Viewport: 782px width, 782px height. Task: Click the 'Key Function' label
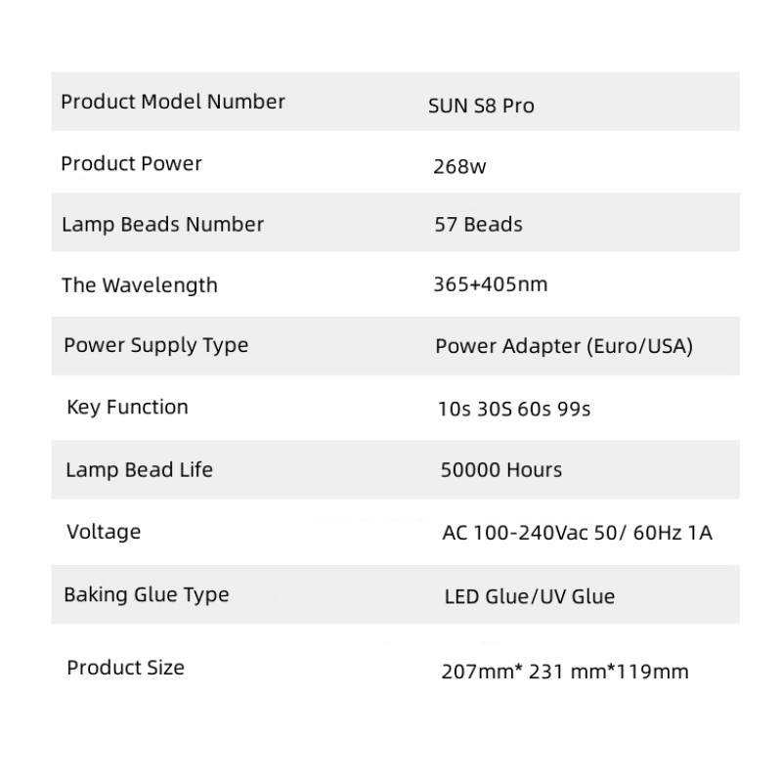click(x=127, y=407)
